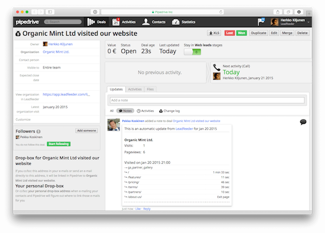Viewport: 325px width, 233px height.
Task: Click the Followers count badge
Action: [x=38, y=131]
